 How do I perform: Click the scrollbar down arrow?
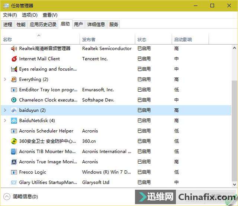pyautogui.click(x=234, y=184)
